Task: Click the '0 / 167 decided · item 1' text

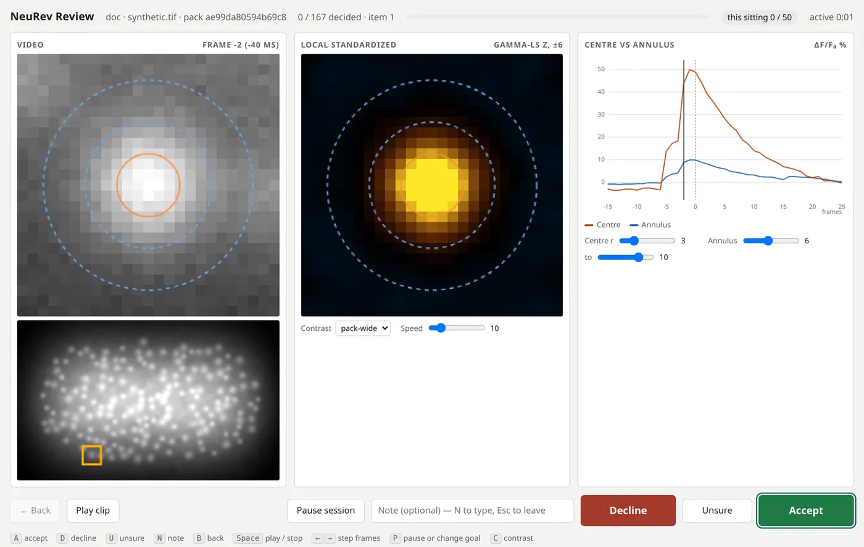Action: click(x=346, y=17)
